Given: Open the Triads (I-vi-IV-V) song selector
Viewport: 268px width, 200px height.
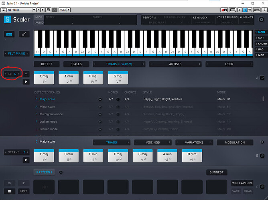Looking at the screenshot, I should [119, 64].
